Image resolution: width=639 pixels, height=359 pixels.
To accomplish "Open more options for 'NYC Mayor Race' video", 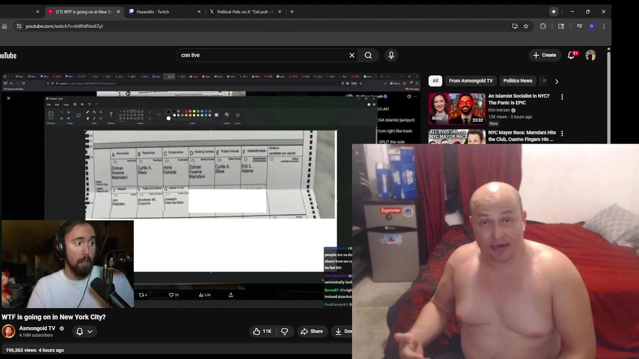I will (x=562, y=133).
